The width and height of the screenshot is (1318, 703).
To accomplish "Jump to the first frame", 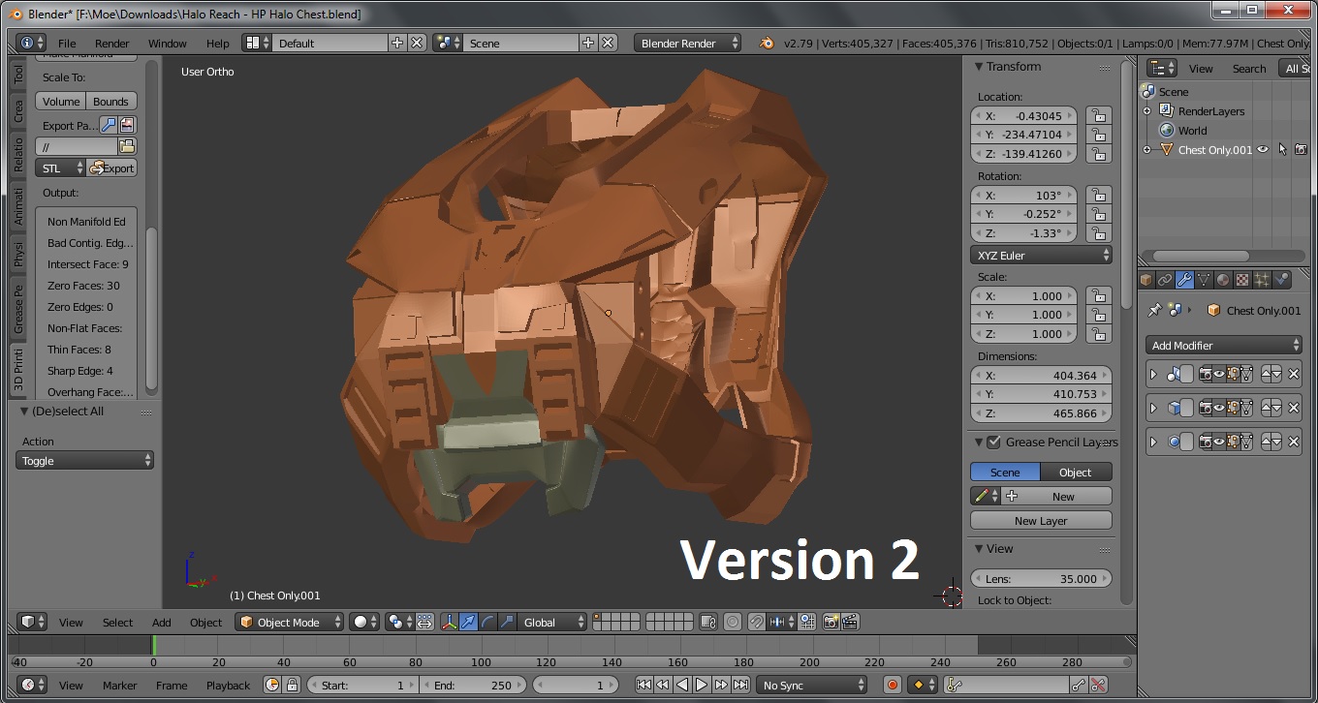I will coord(643,685).
